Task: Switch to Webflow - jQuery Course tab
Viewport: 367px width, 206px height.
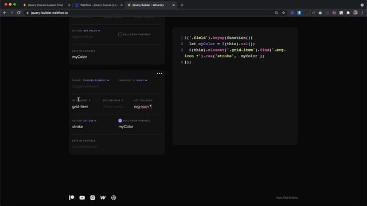Action: (99, 5)
